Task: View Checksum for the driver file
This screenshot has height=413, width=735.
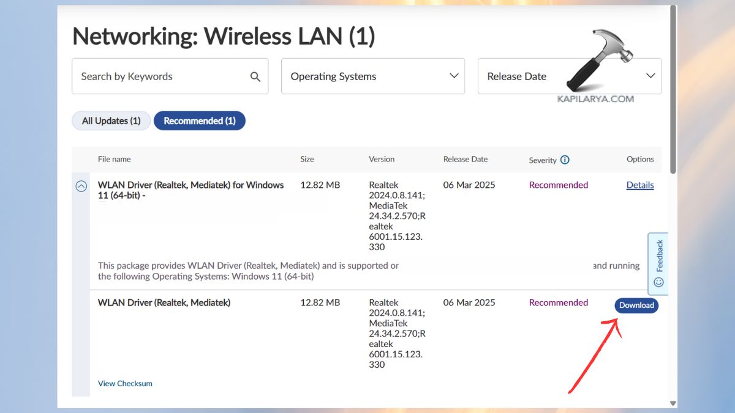Action: pyautogui.click(x=125, y=383)
